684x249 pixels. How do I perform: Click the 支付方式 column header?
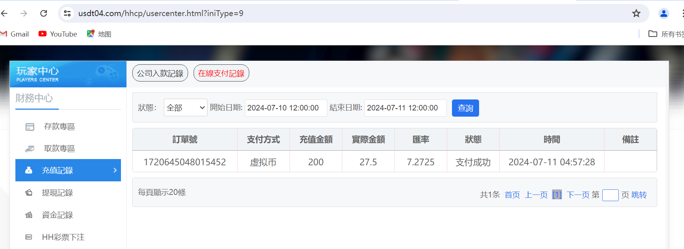coord(264,139)
